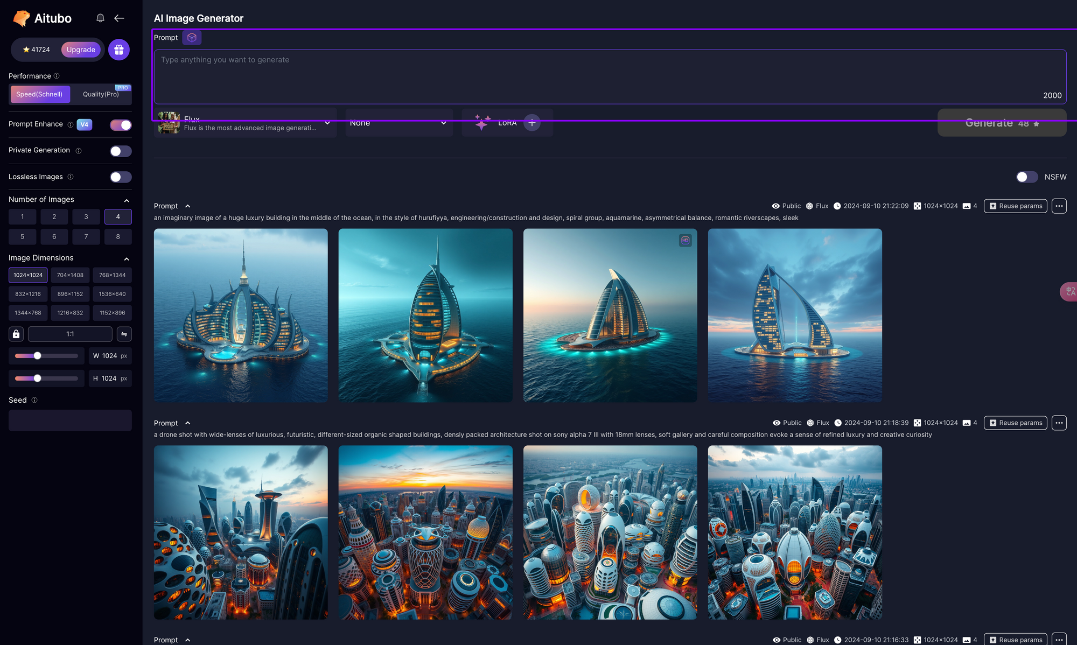
Task: Open Prompt Enhance info icon
Action: point(71,124)
